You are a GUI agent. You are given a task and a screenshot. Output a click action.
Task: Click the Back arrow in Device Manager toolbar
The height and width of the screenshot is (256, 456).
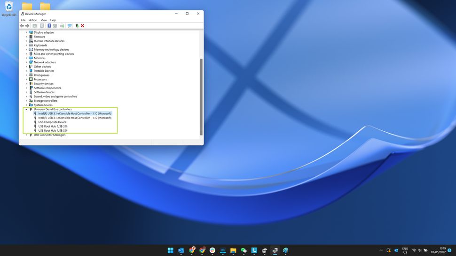coord(22,26)
